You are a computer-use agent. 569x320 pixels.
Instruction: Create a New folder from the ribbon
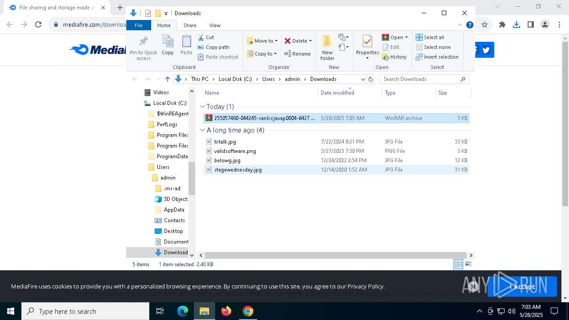click(x=327, y=48)
